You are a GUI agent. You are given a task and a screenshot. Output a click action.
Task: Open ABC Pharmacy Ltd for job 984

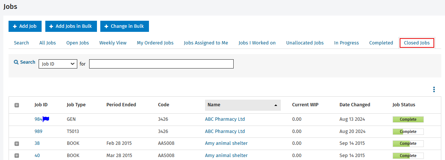225,119
